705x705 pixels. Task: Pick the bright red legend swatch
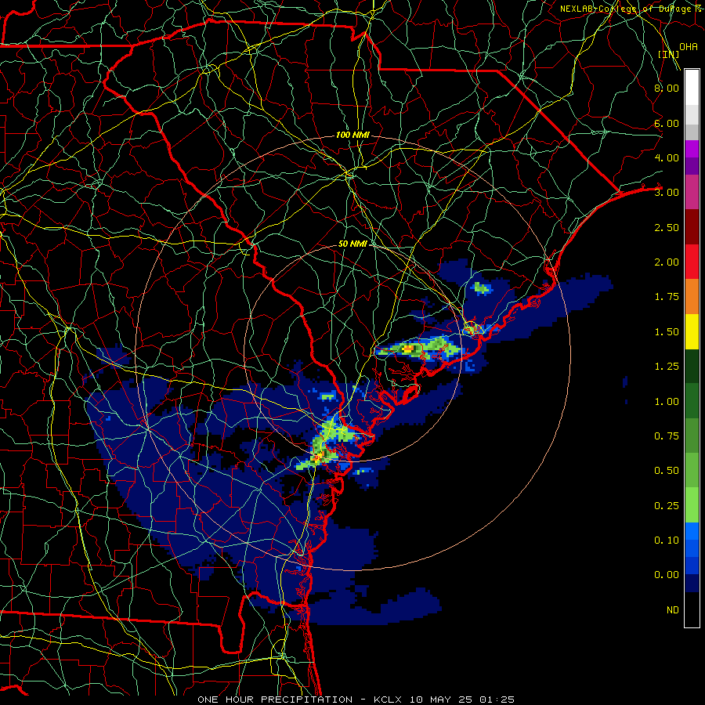pyautogui.click(x=692, y=262)
